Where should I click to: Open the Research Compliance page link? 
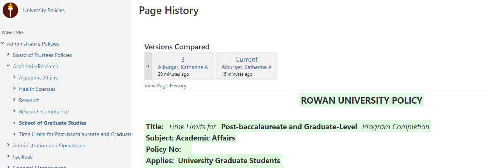click(44, 111)
